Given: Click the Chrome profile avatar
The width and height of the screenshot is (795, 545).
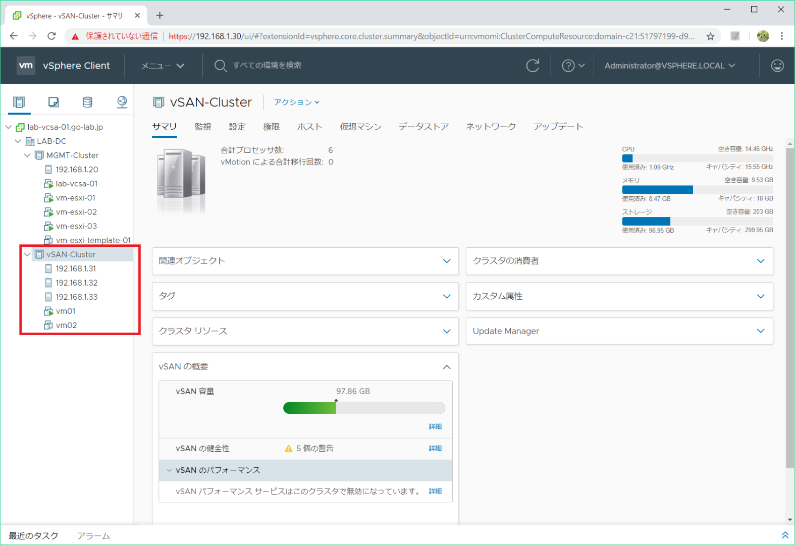Looking at the screenshot, I should (763, 36).
